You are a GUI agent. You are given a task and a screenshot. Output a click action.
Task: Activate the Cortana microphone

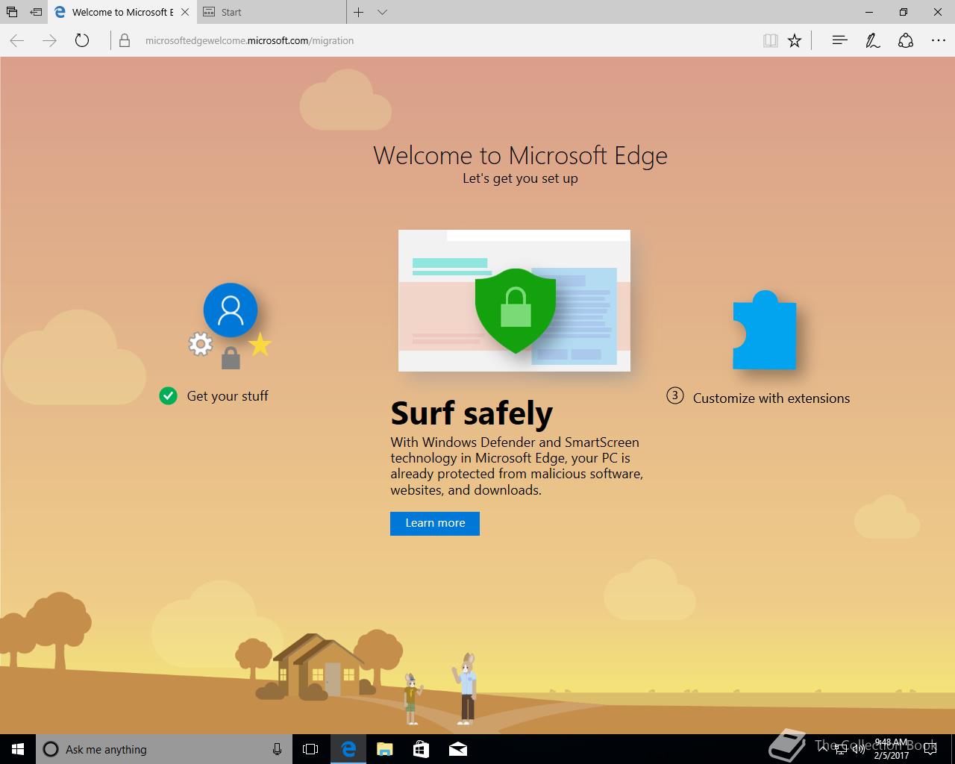pyautogui.click(x=277, y=749)
